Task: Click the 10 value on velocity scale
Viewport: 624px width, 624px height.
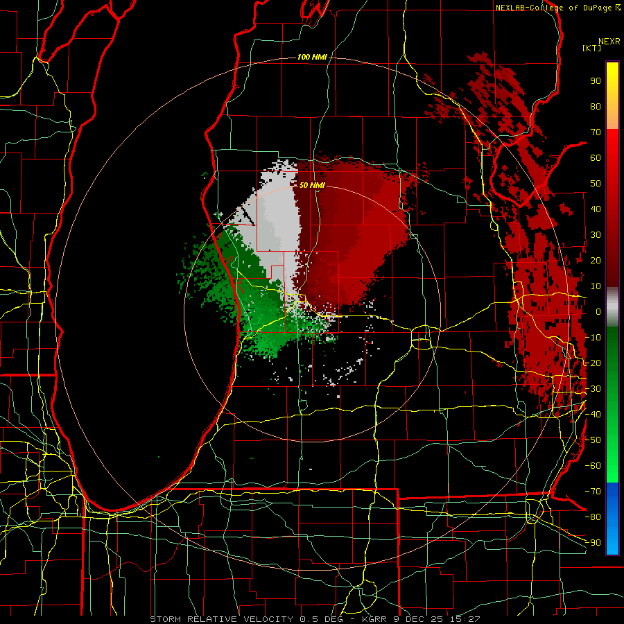Action: pyautogui.click(x=596, y=286)
